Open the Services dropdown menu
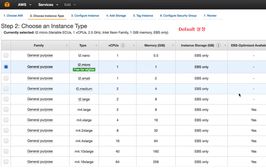This screenshot has height=168, width=266. (48, 5)
